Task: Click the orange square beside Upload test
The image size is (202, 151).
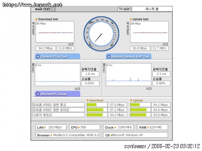Action: pyautogui.click(x=131, y=19)
